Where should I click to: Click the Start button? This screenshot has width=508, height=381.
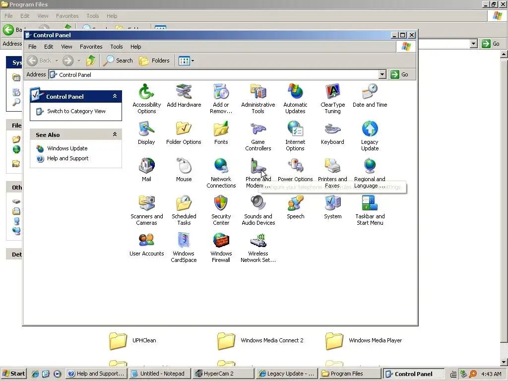click(x=13, y=374)
